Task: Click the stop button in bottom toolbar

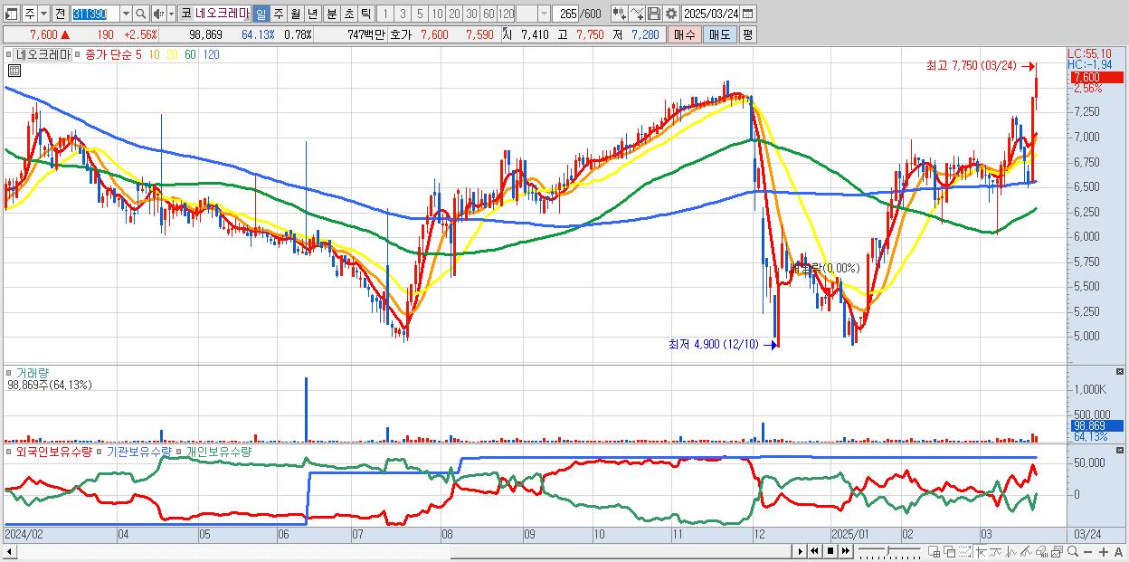Action: pos(830,551)
